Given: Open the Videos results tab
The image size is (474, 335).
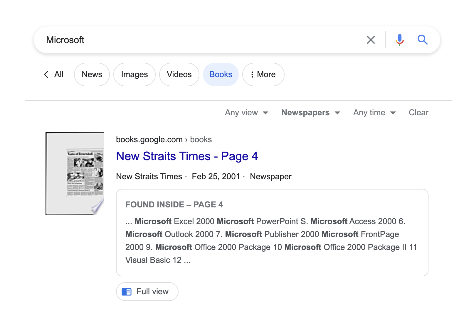Looking at the screenshot, I should (179, 75).
